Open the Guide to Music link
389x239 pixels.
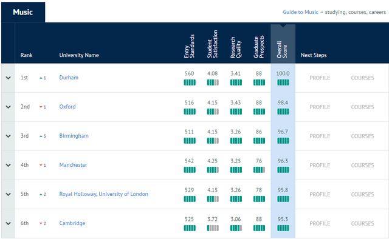(300, 12)
